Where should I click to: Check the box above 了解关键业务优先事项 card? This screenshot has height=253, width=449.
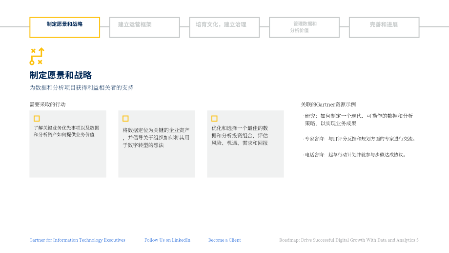pyautogui.click(x=37, y=119)
